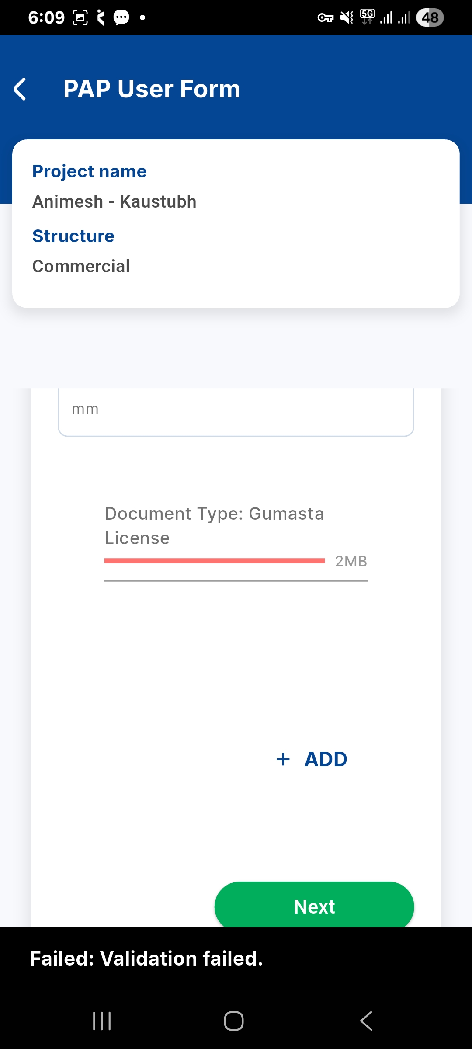Tap the chat bubble notification icon
Viewport: 472px width, 1049px height.
121,18
